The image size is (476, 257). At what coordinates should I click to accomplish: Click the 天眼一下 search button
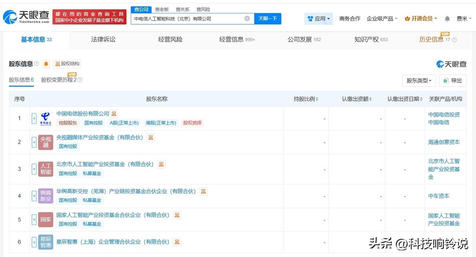tap(268, 19)
